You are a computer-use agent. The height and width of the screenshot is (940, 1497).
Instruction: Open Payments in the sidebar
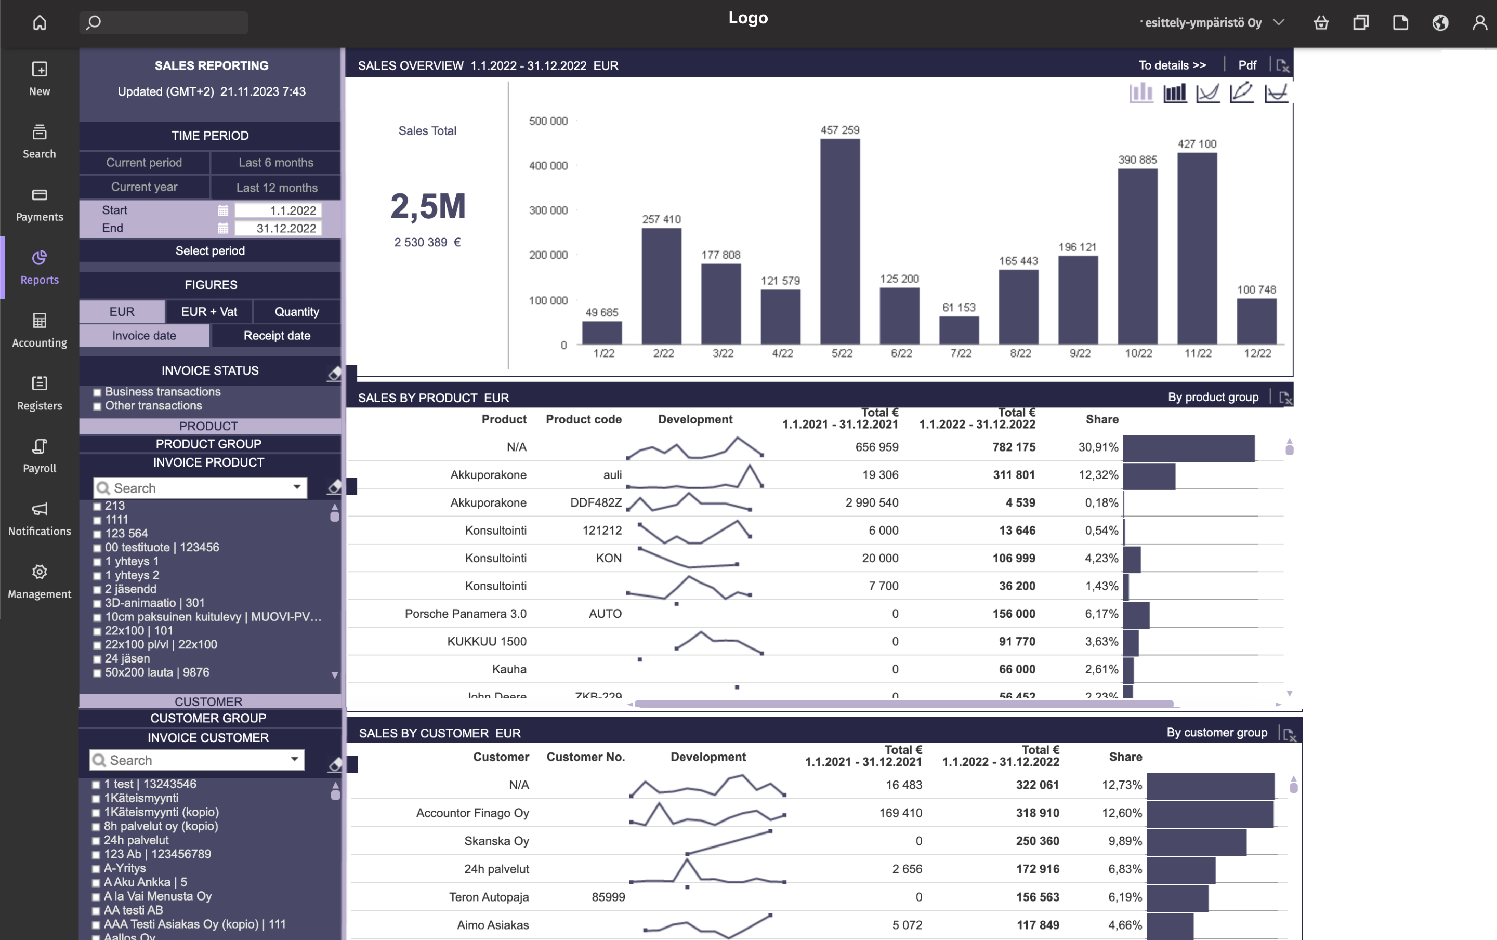[x=40, y=204]
